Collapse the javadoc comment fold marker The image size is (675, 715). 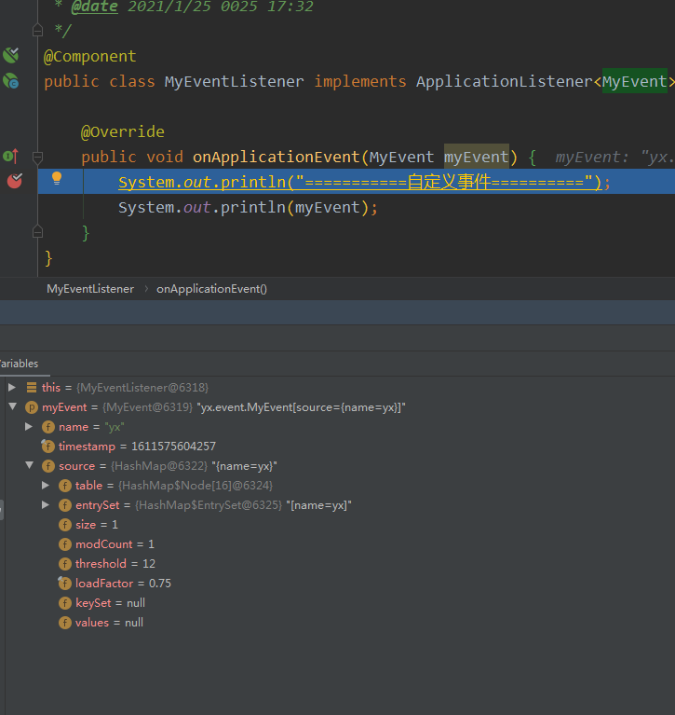coord(38,31)
